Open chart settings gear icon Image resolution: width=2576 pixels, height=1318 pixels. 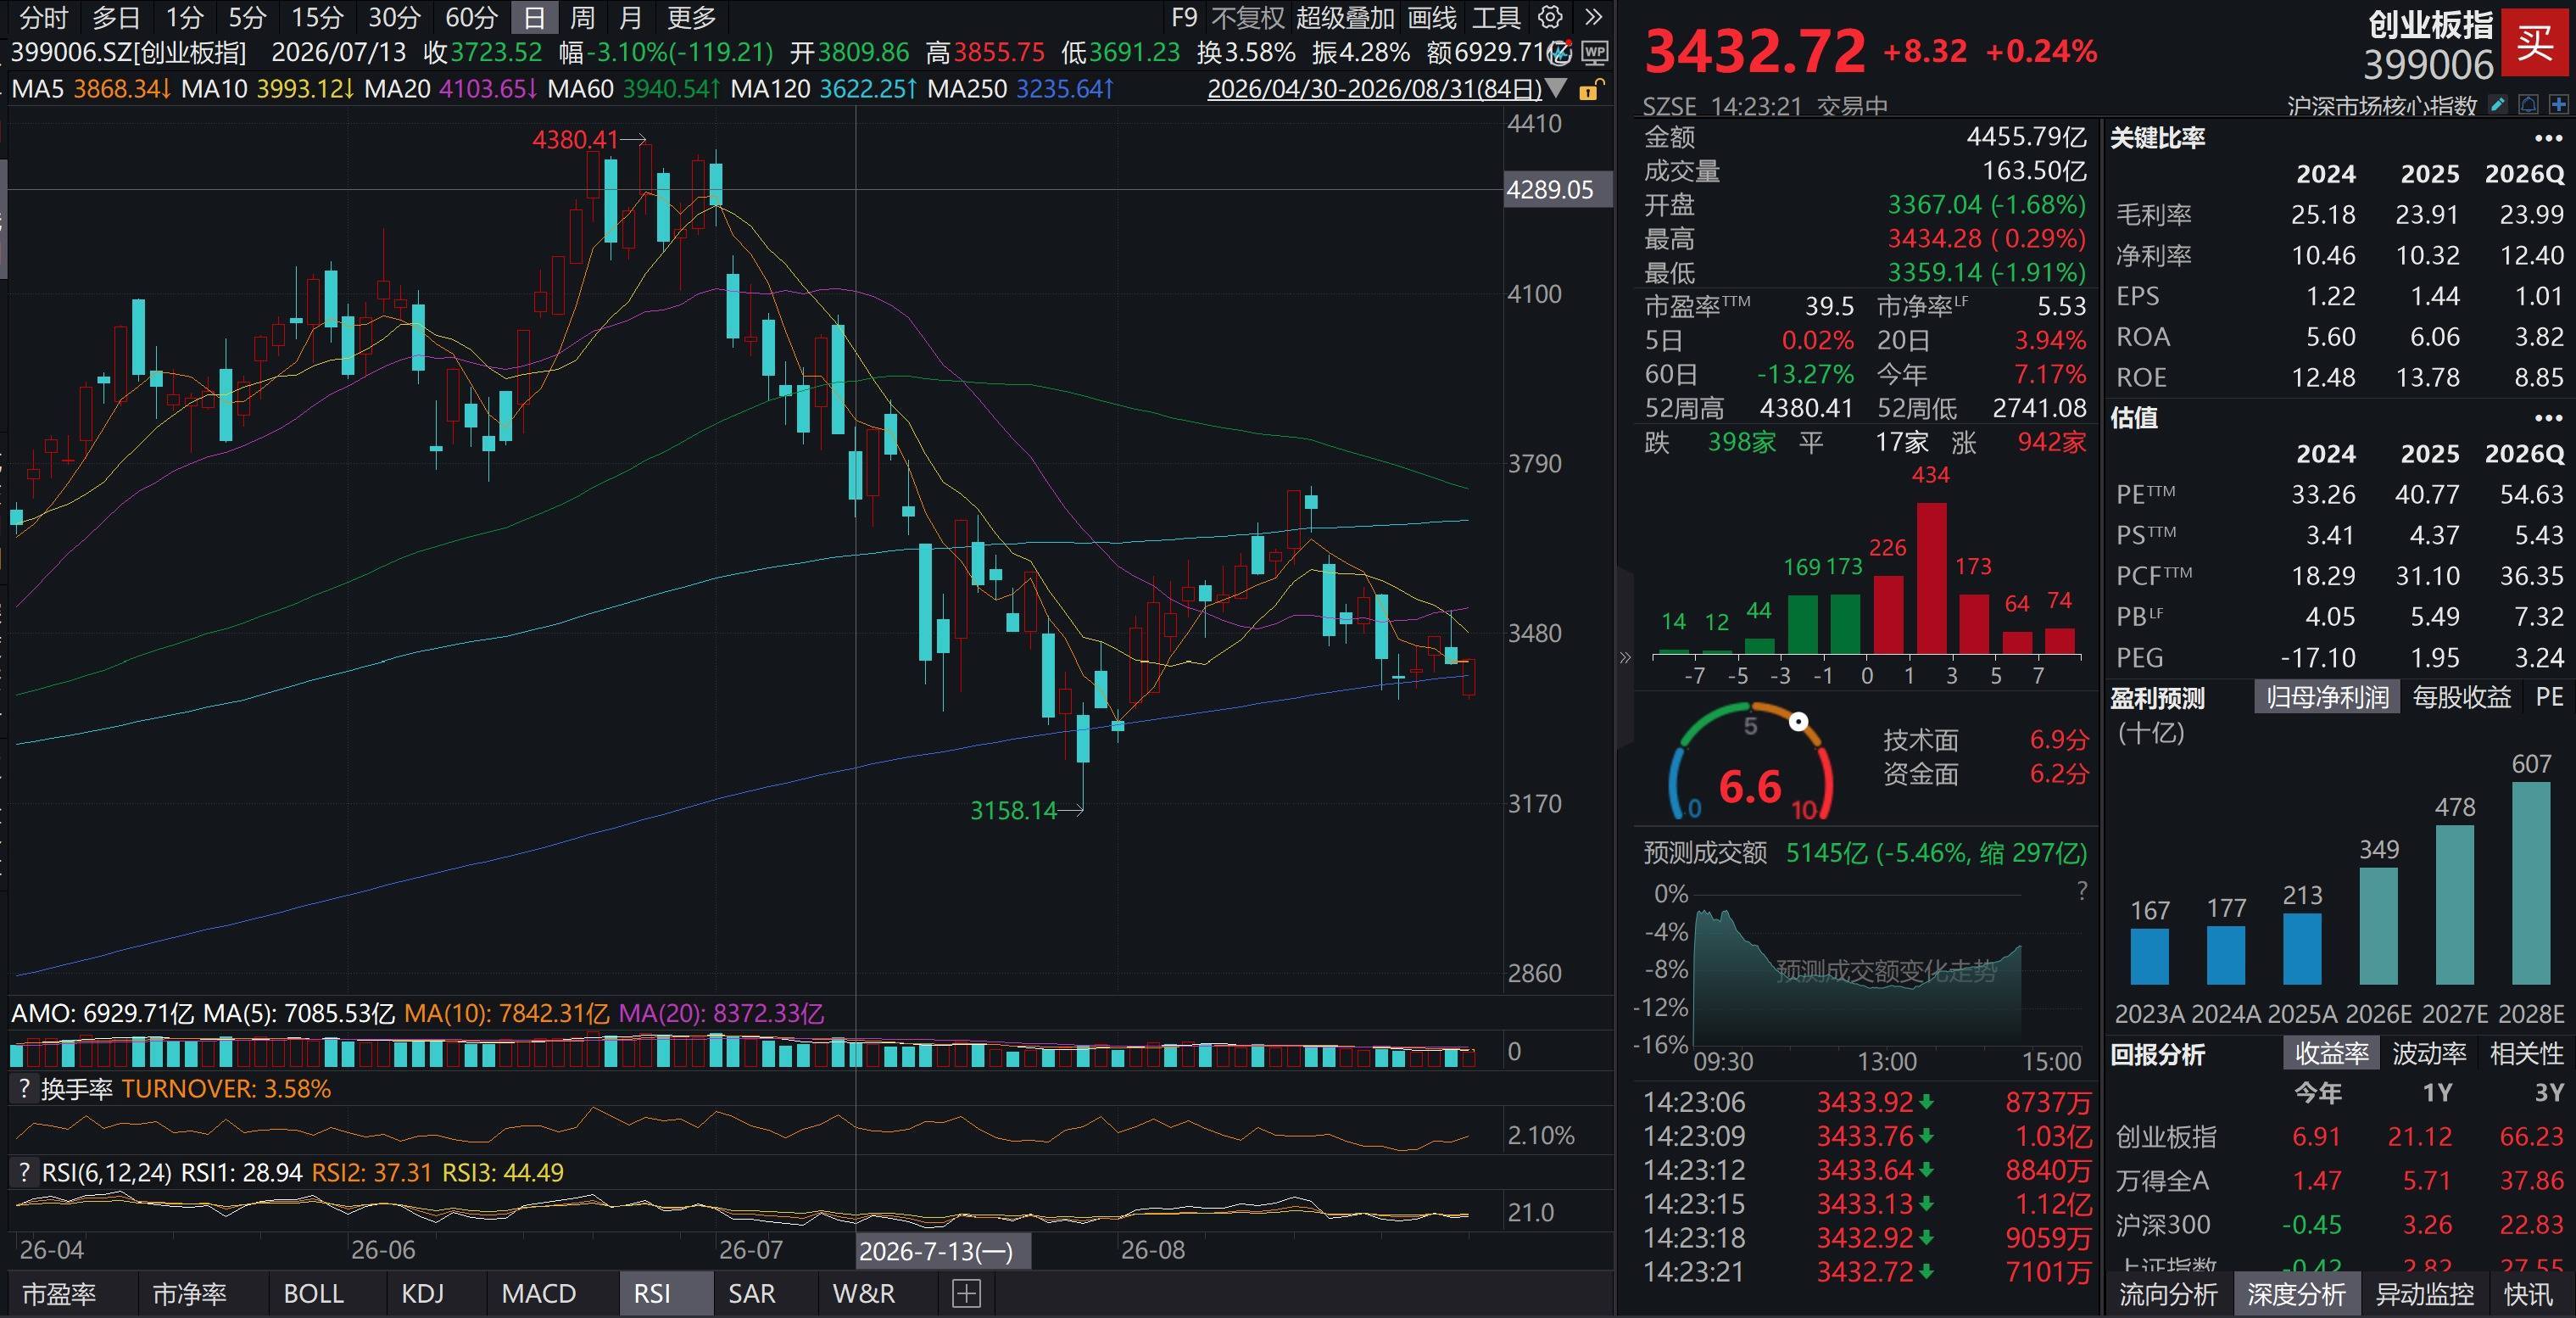tap(1550, 17)
